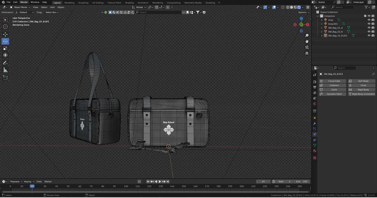This screenshot has width=377, height=198.
Task: Open the Global transform orientation dropdown
Action: point(139,7)
